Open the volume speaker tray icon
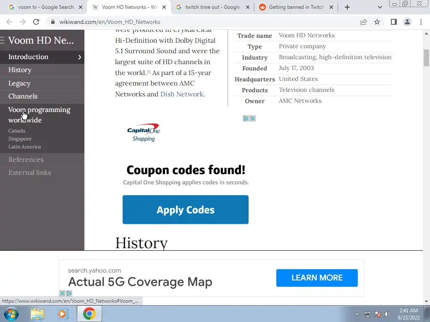 [387, 314]
